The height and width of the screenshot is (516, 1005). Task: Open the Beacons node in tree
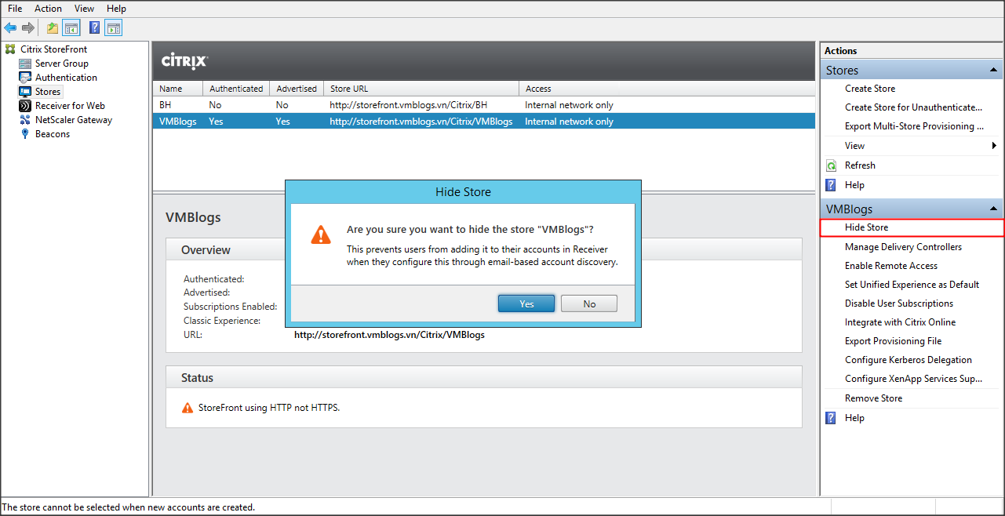click(x=52, y=134)
